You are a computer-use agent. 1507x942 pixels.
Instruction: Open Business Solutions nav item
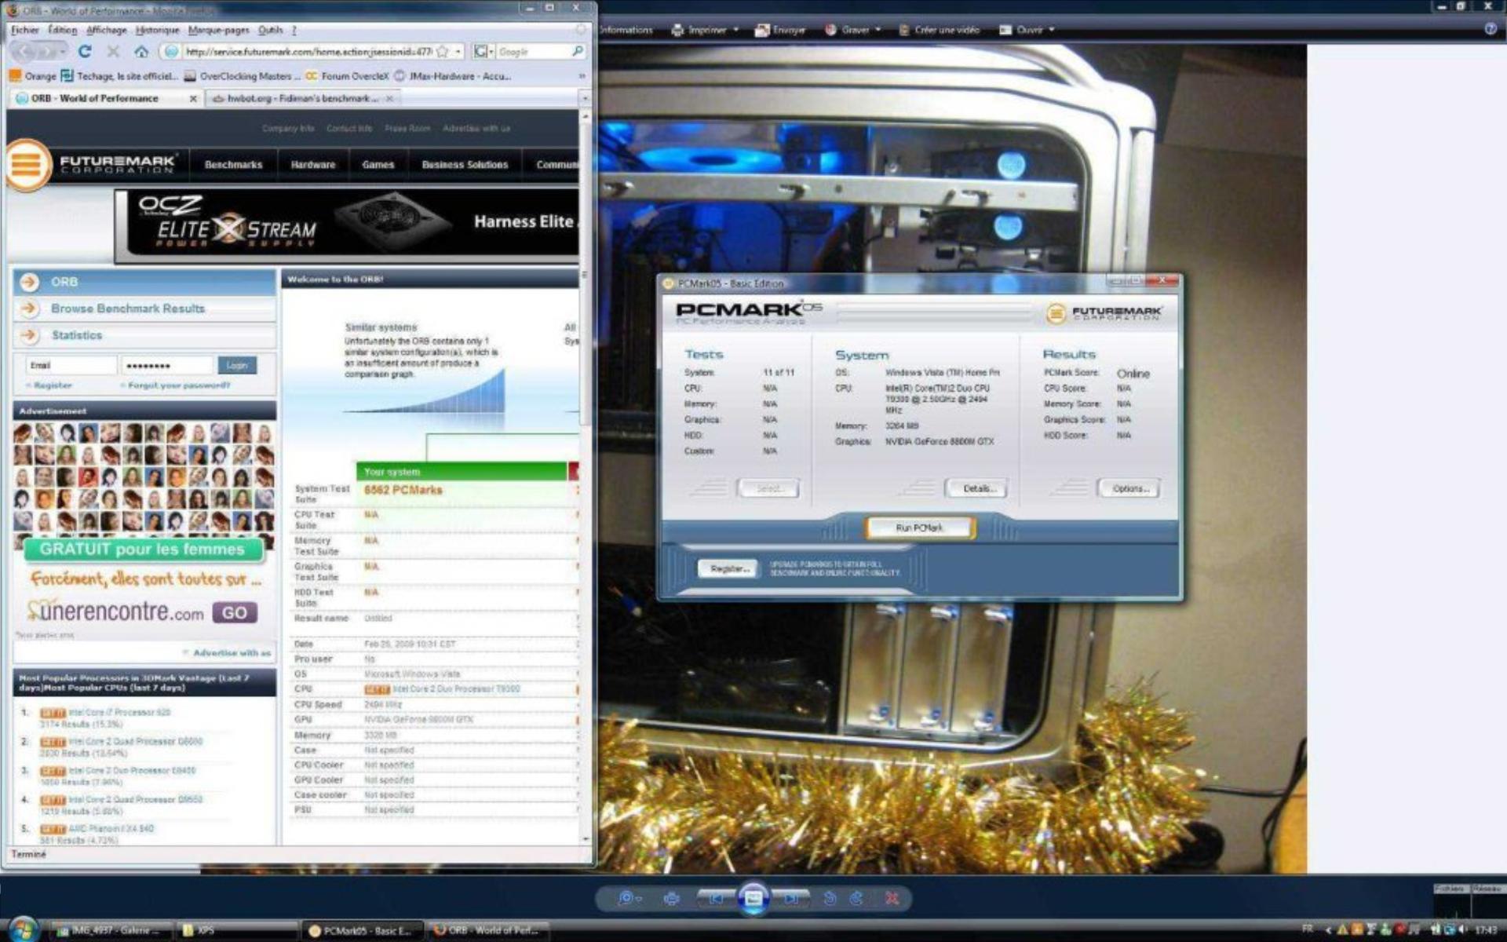[465, 165]
